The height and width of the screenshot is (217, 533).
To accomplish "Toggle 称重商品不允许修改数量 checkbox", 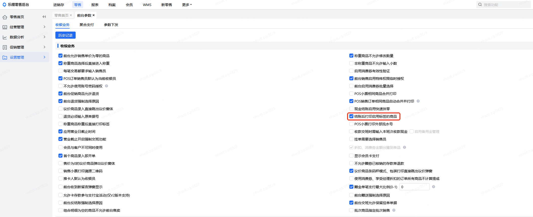I will pos(351,56).
